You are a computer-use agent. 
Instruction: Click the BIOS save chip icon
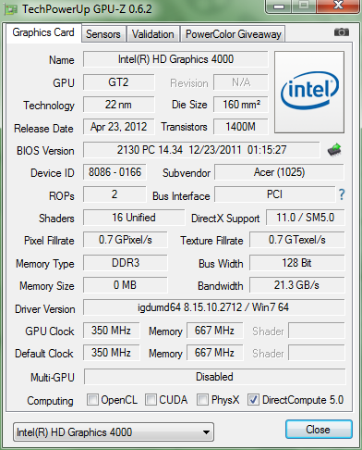pos(334,150)
